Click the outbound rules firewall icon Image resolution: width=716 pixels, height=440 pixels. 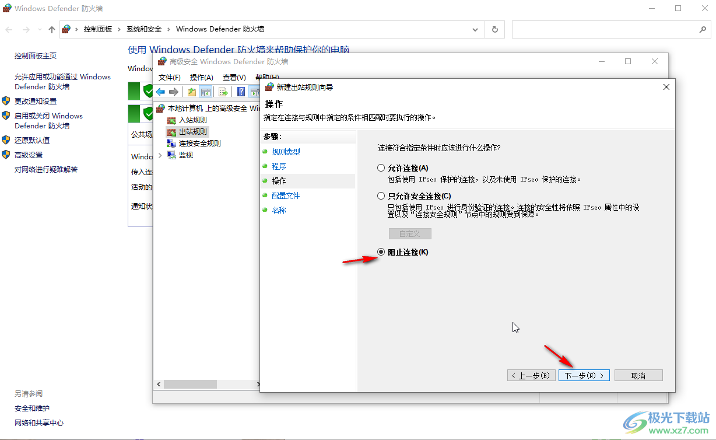pos(171,132)
